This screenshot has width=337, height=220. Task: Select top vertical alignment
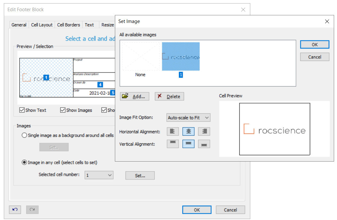click(x=173, y=144)
